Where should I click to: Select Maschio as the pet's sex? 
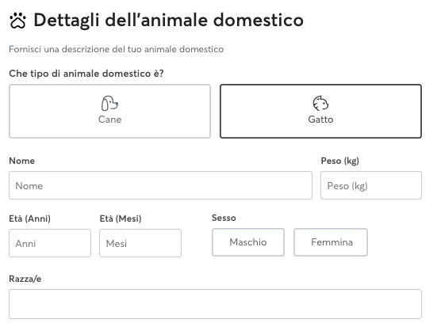248,242
